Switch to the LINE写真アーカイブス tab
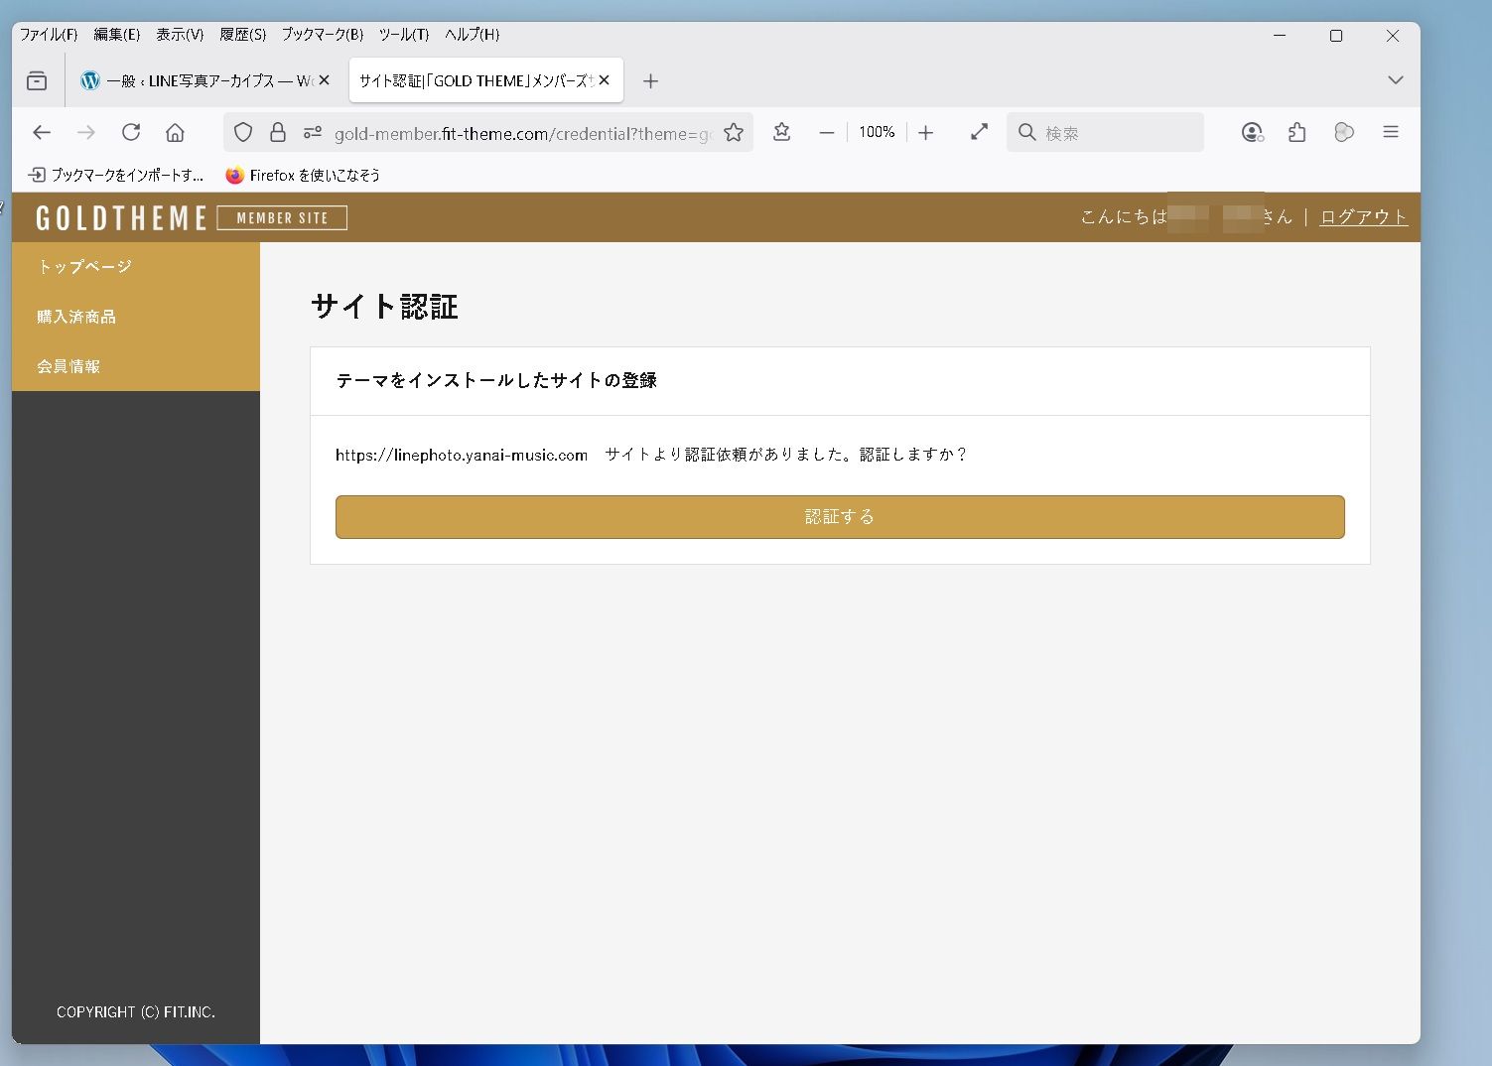The image size is (1492, 1066). coord(205,80)
